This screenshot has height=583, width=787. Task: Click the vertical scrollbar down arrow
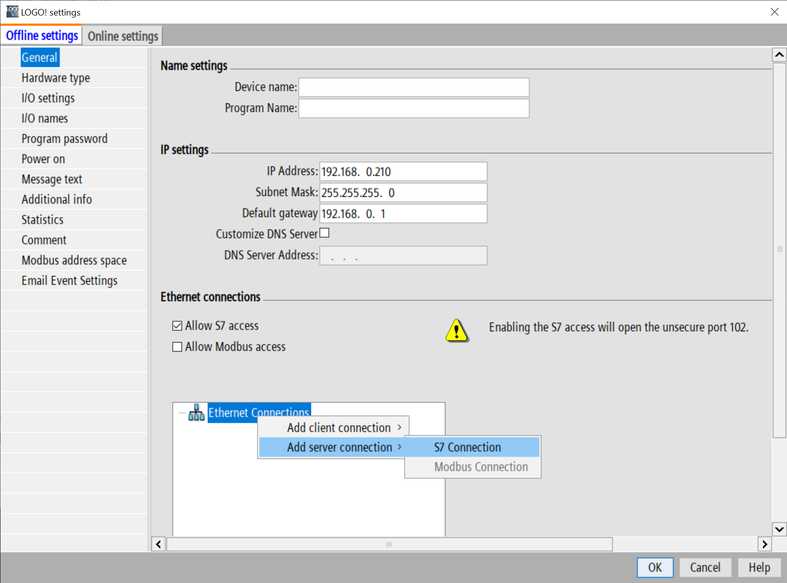click(779, 529)
